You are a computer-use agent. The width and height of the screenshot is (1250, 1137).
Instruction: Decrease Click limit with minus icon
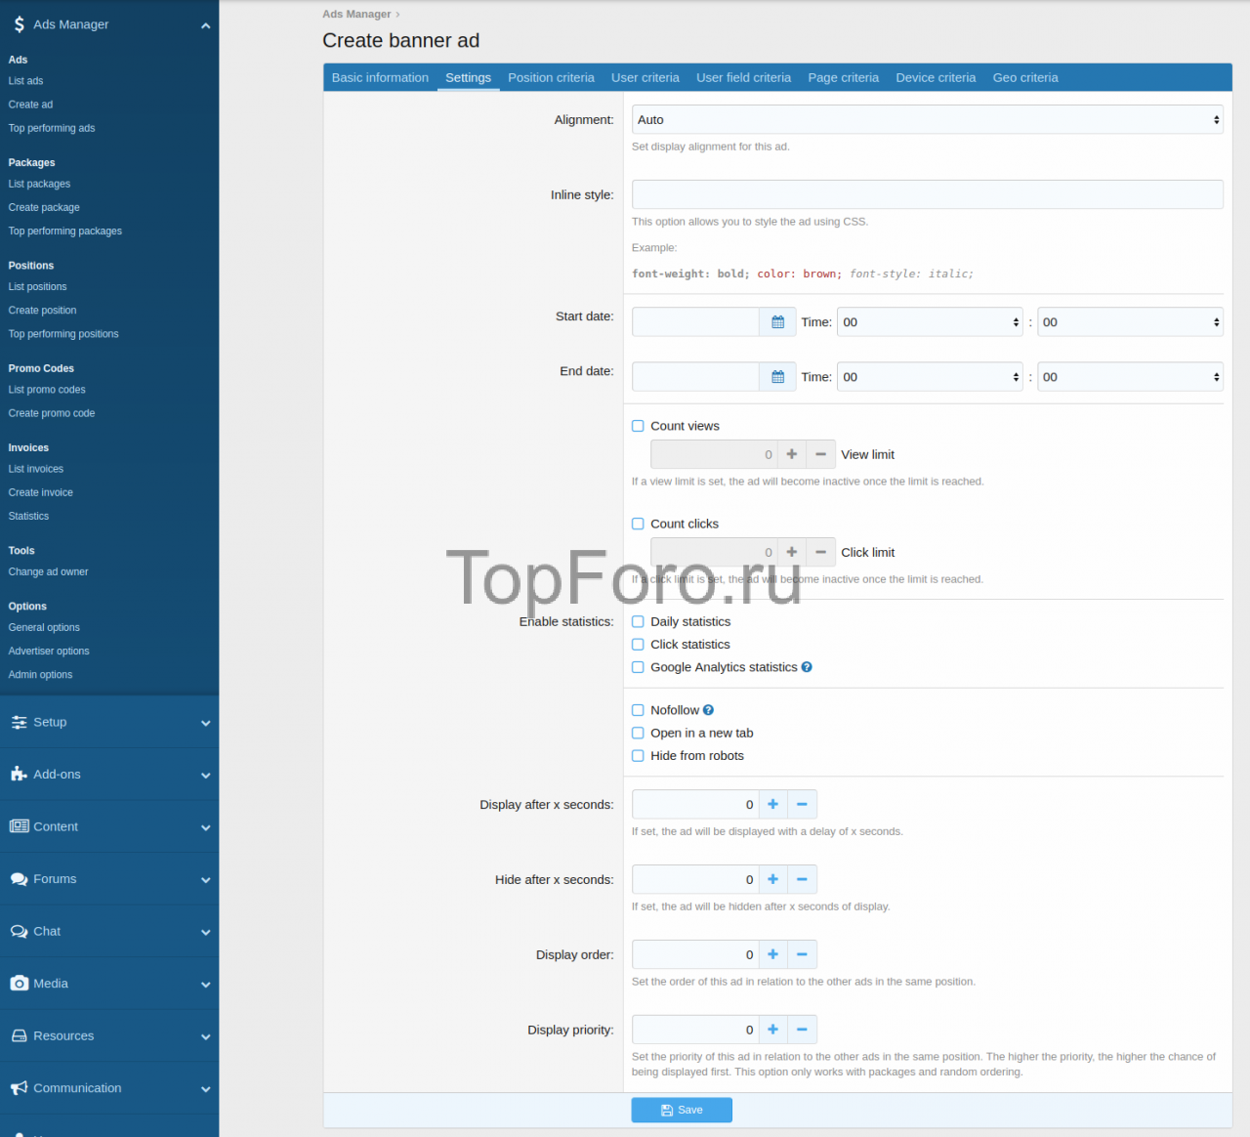[x=821, y=552]
